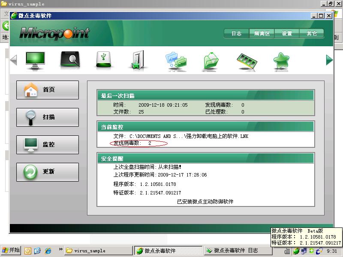Open the 开始 Start menu
343x257 pixels.
(11, 251)
